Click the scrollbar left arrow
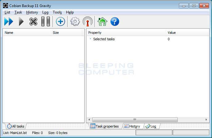 click(x=89, y=120)
